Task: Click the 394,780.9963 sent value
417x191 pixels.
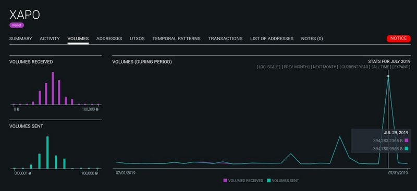Action: (x=388, y=149)
